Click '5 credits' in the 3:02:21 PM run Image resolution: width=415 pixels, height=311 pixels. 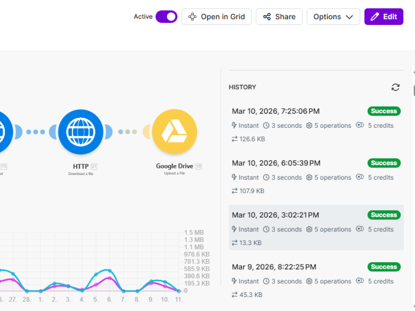click(x=381, y=229)
